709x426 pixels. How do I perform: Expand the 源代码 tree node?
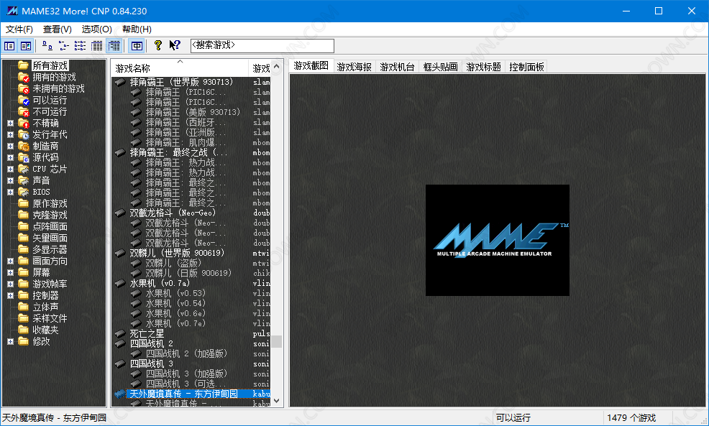pyautogui.click(x=10, y=157)
